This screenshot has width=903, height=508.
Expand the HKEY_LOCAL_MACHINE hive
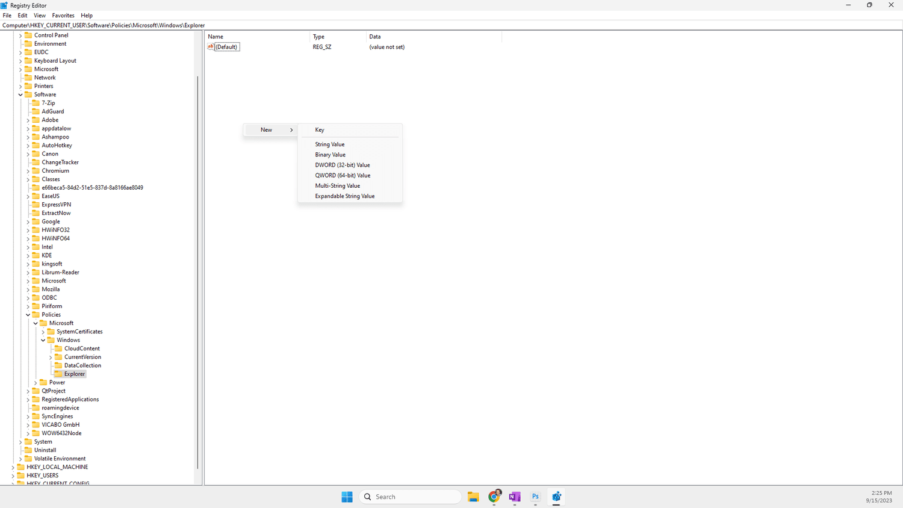pyautogui.click(x=13, y=467)
